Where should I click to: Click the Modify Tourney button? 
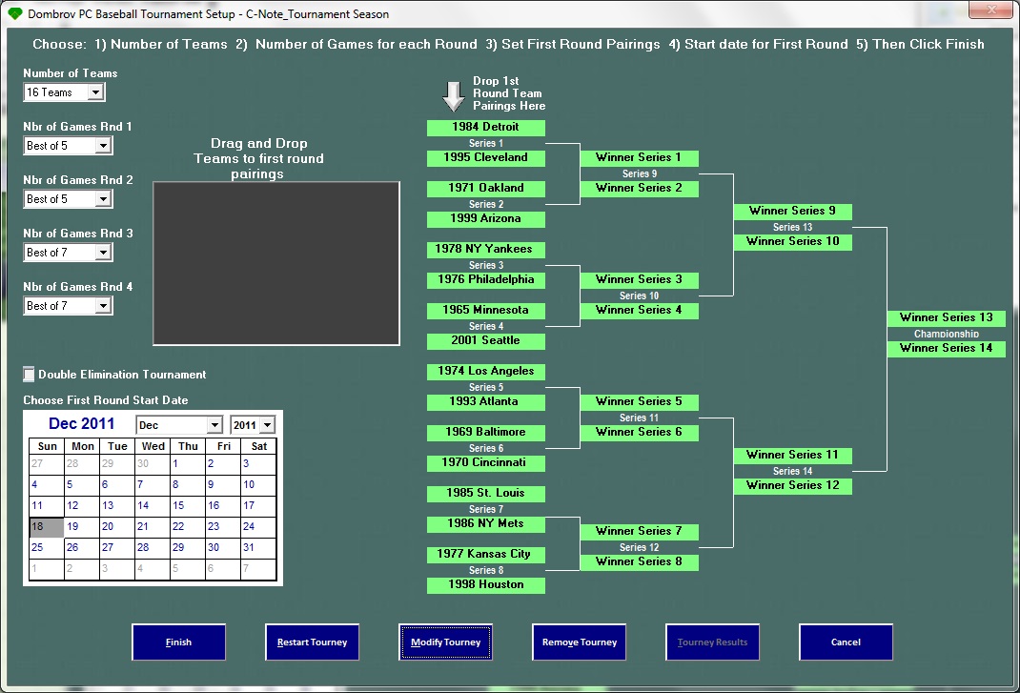point(445,642)
